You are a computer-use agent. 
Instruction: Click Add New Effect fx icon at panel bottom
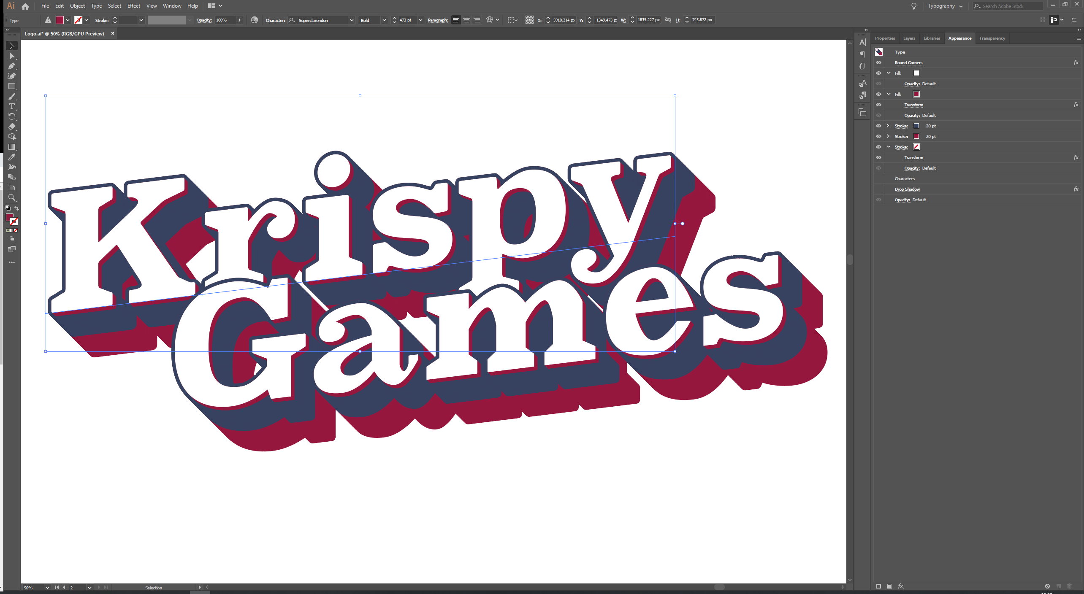click(x=901, y=586)
